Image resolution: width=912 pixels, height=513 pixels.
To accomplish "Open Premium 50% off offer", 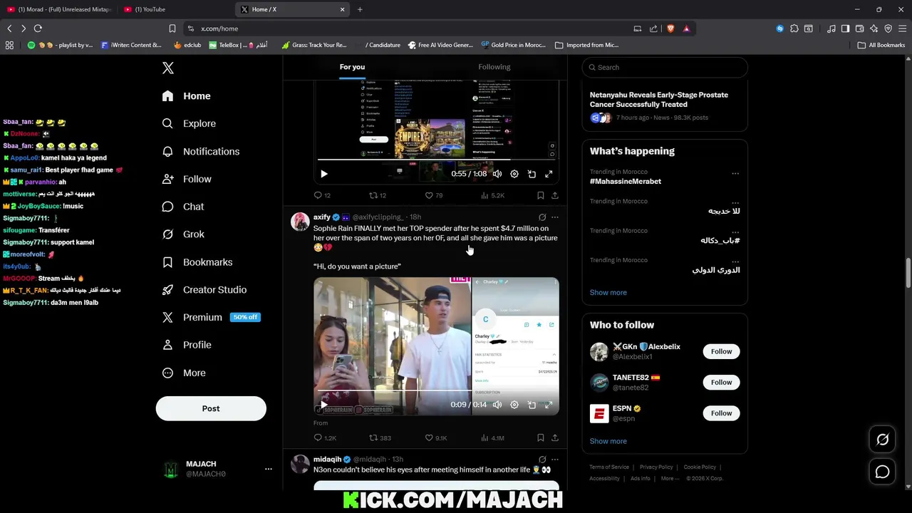I will point(211,317).
